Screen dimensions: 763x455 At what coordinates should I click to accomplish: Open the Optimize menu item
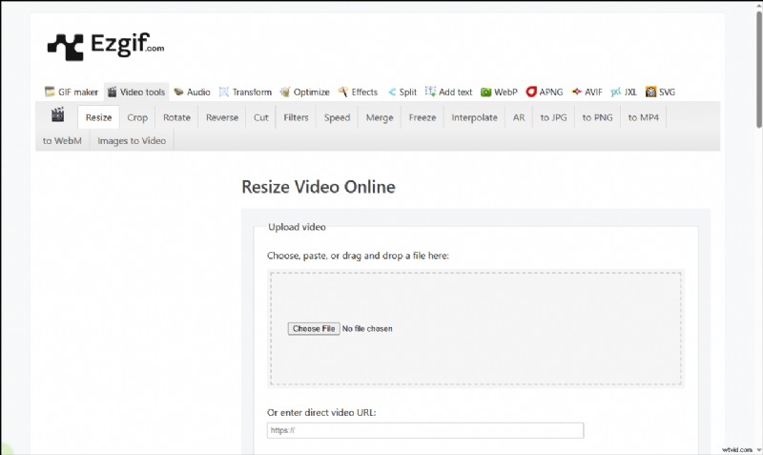304,92
